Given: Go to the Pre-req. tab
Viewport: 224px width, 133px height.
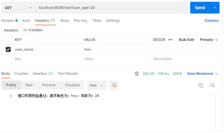Looking at the screenshot, I should coord(81,21).
